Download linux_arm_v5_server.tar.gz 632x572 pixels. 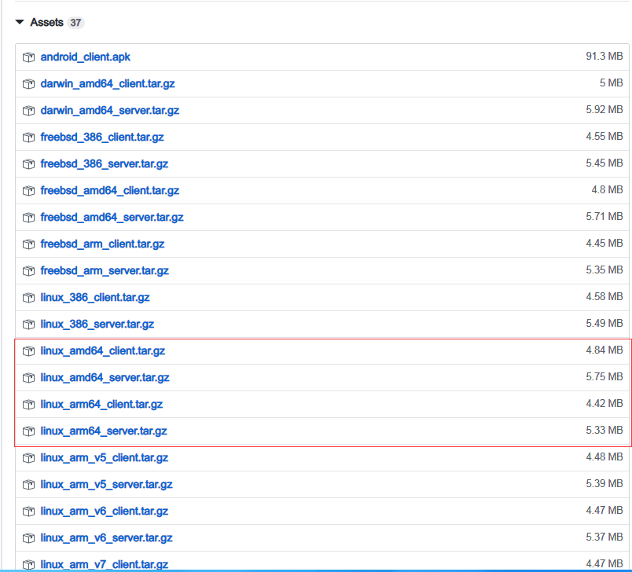106,485
